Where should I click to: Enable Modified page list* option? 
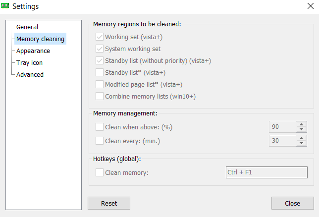(100, 85)
